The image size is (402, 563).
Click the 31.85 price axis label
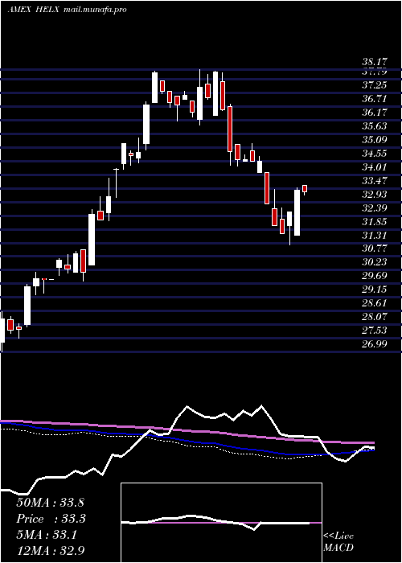[375, 221]
